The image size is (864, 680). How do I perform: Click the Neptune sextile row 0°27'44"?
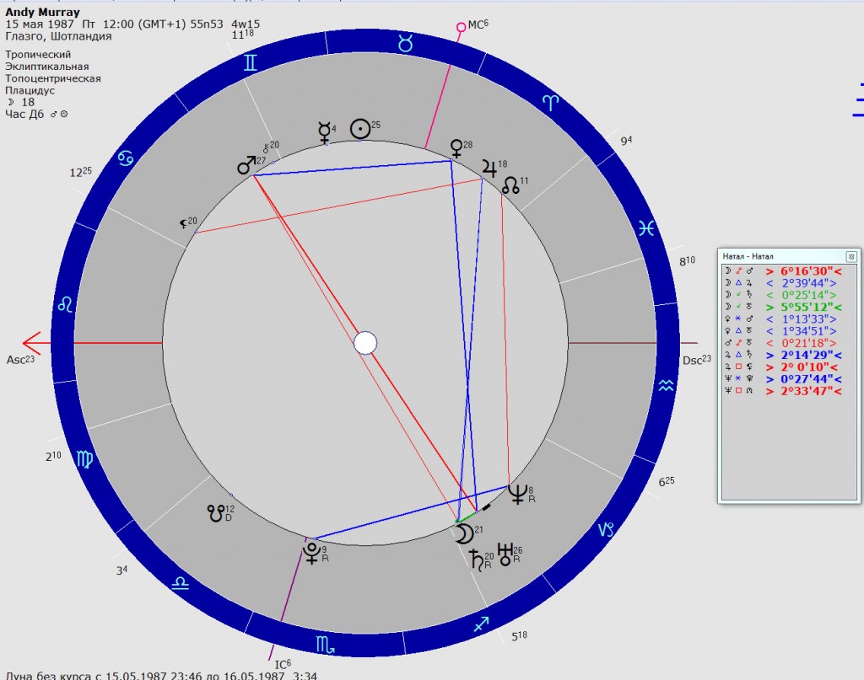(x=783, y=379)
